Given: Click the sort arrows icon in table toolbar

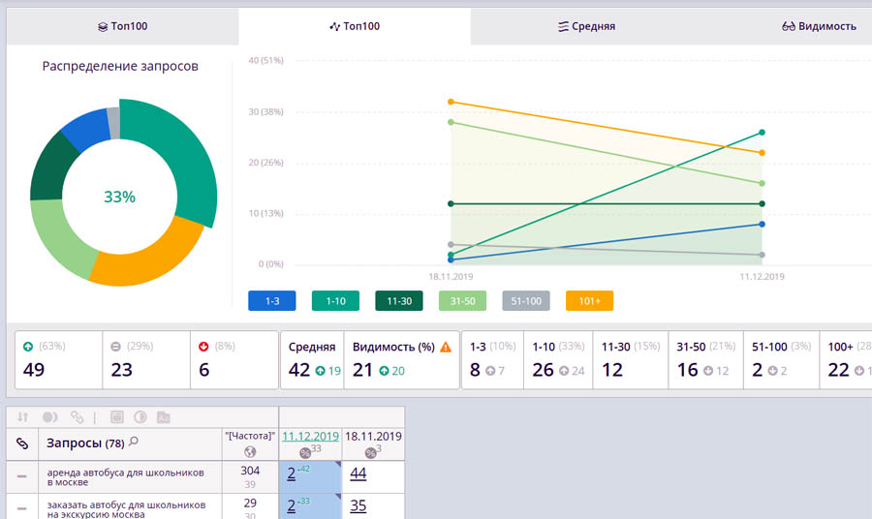Looking at the screenshot, I should tap(22, 417).
